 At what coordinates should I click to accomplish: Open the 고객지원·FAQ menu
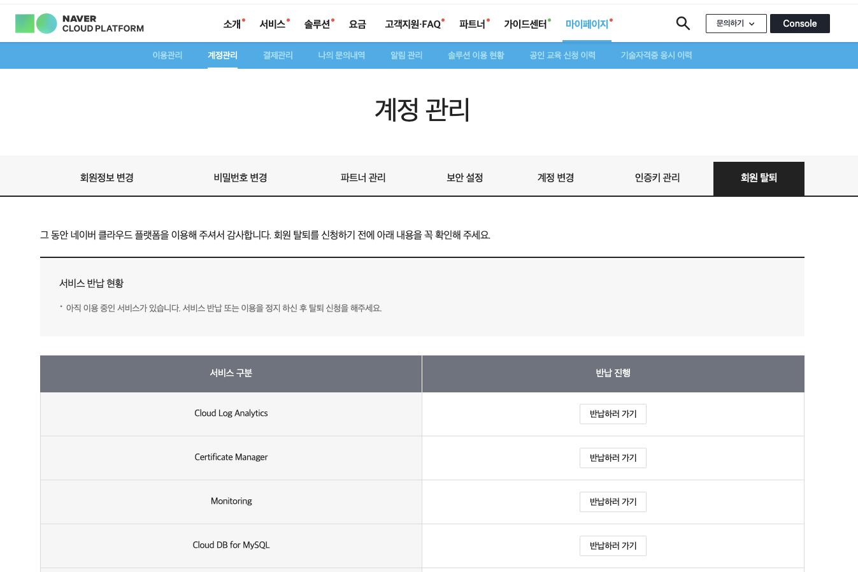click(x=413, y=24)
